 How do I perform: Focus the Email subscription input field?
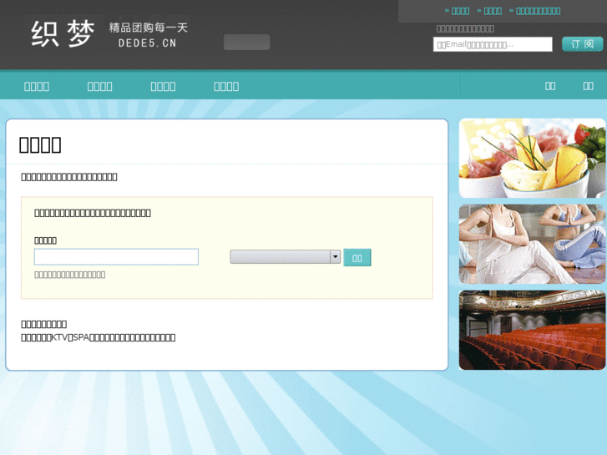click(493, 44)
